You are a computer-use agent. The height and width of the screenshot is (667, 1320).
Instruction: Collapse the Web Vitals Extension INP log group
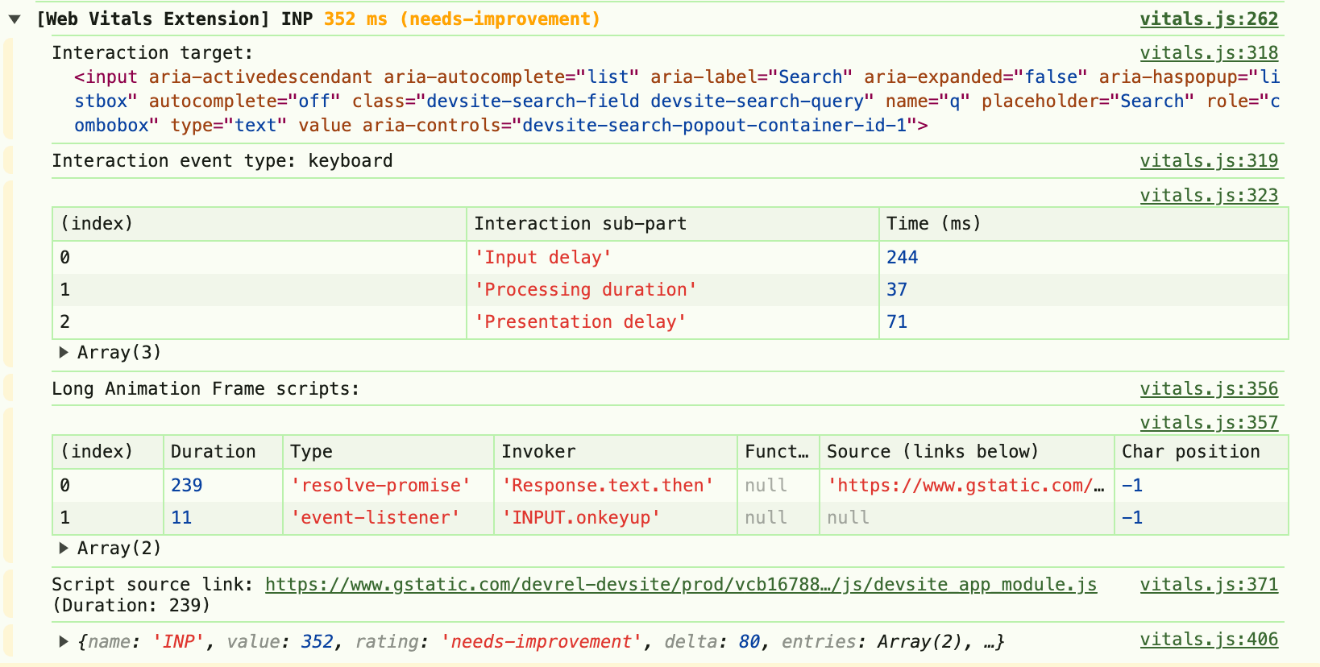click(x=15, y=19)
